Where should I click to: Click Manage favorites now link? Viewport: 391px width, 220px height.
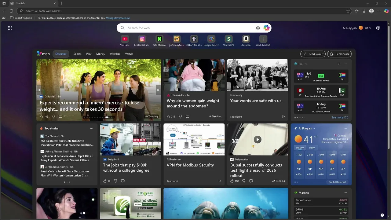(118, 18)
